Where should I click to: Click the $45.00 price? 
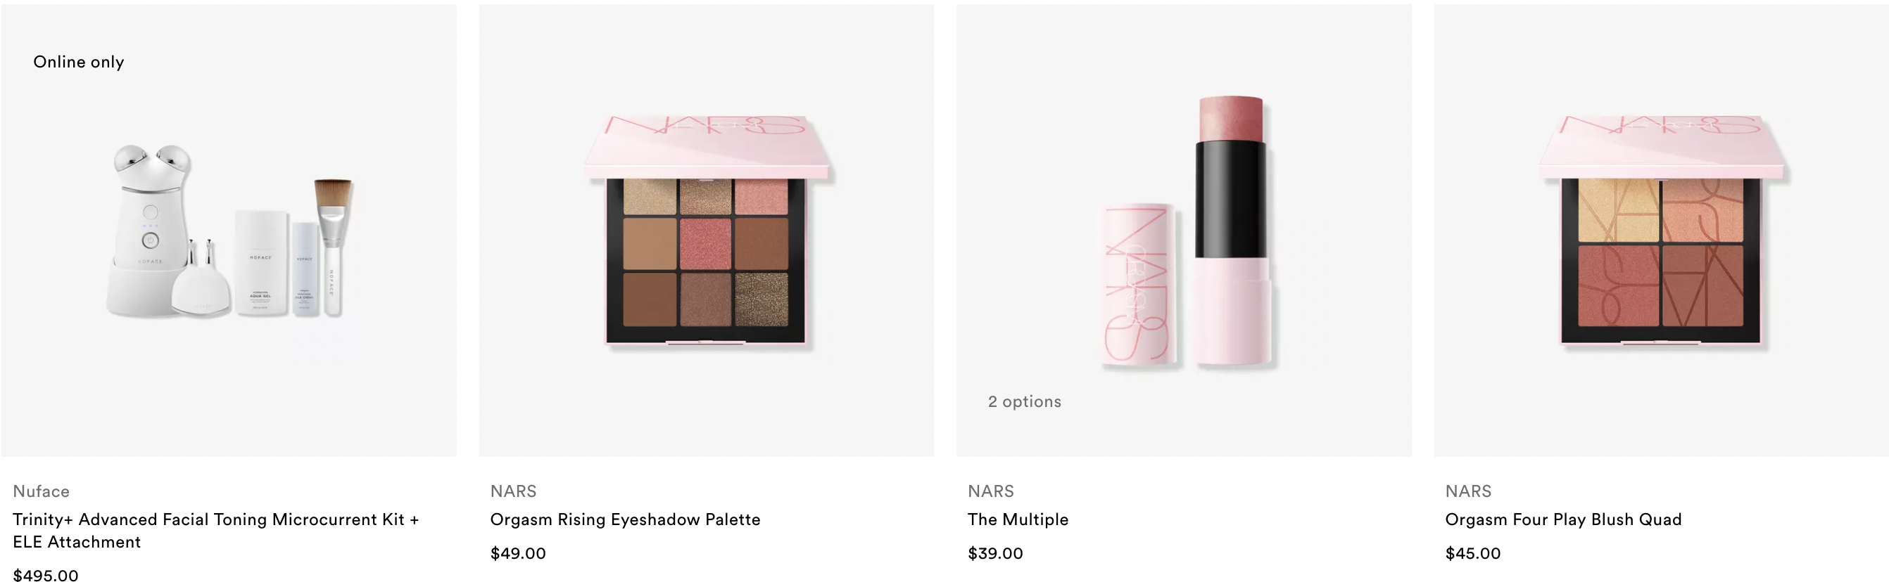(x=1472, y=553)
